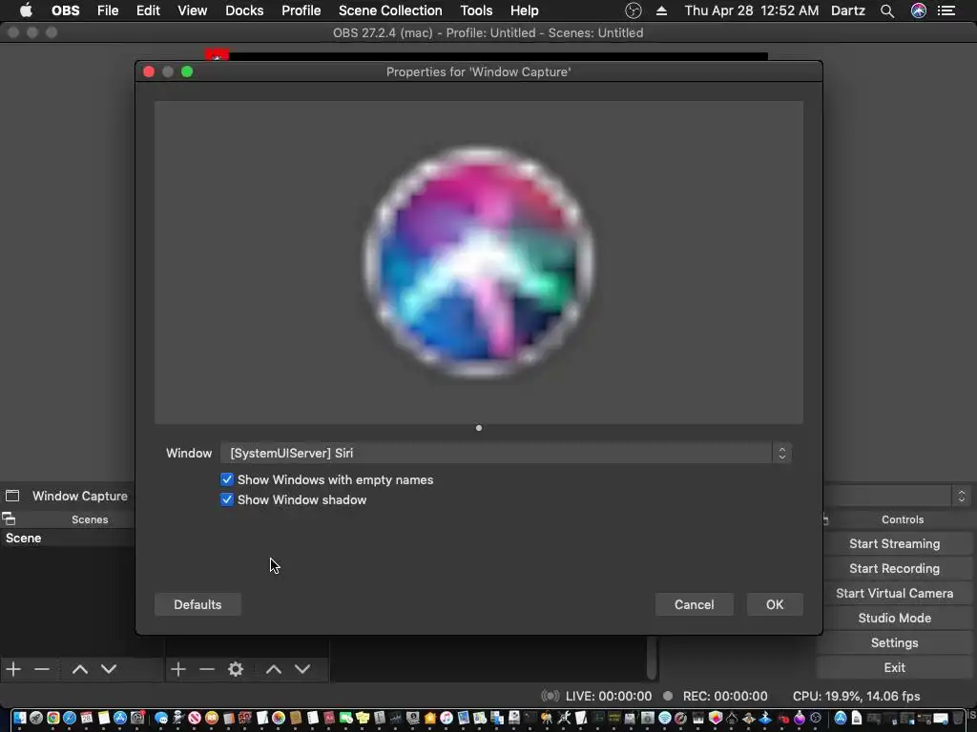Open the Edit menu
The height and width of the screenshot is (732, 977).
pyautogui.click(x=148, y=10)
